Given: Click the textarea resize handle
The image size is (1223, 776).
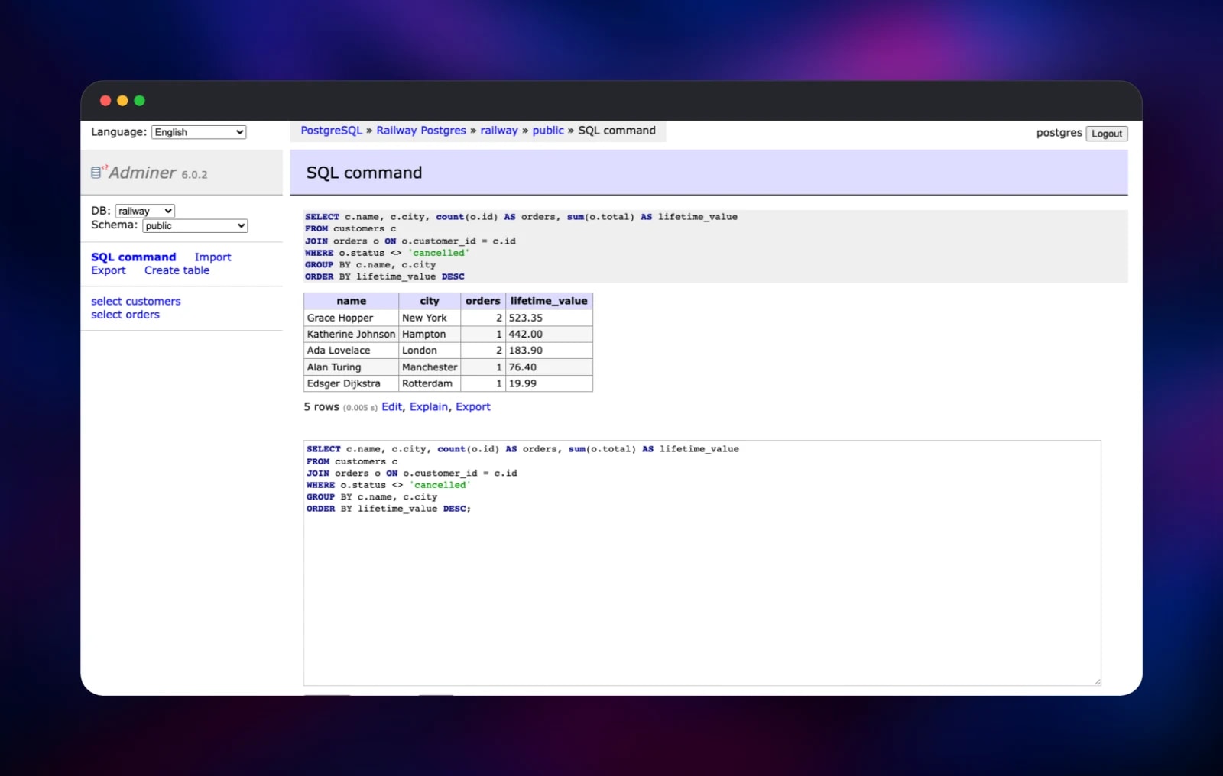Looking at the screenshot, I should coord(1097,681).
